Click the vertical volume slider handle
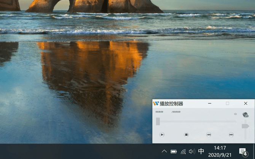The width and height of the screenshot is (255, 159). click(245, 126)
